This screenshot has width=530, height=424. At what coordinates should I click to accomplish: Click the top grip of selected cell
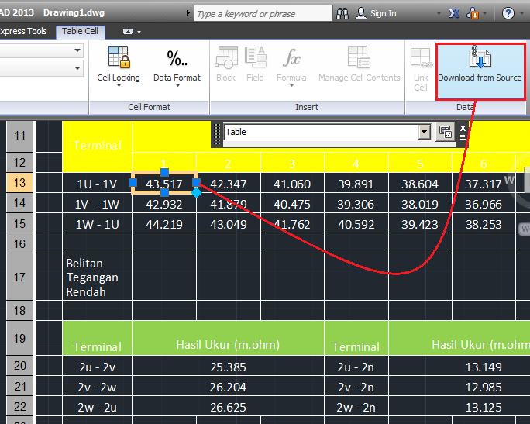[164, 172]
